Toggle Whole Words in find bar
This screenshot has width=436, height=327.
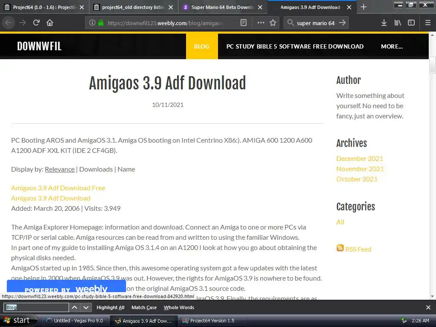(x=179, y=307)
